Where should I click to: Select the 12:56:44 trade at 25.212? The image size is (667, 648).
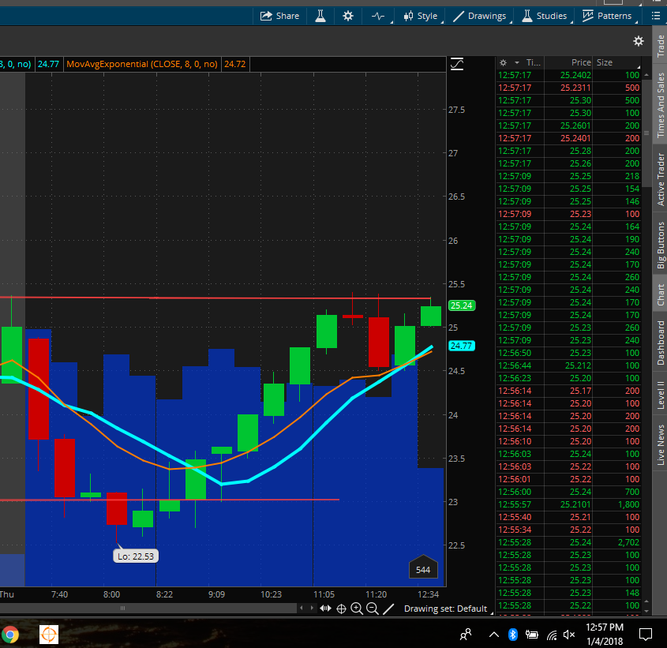[x=569, y=365]
